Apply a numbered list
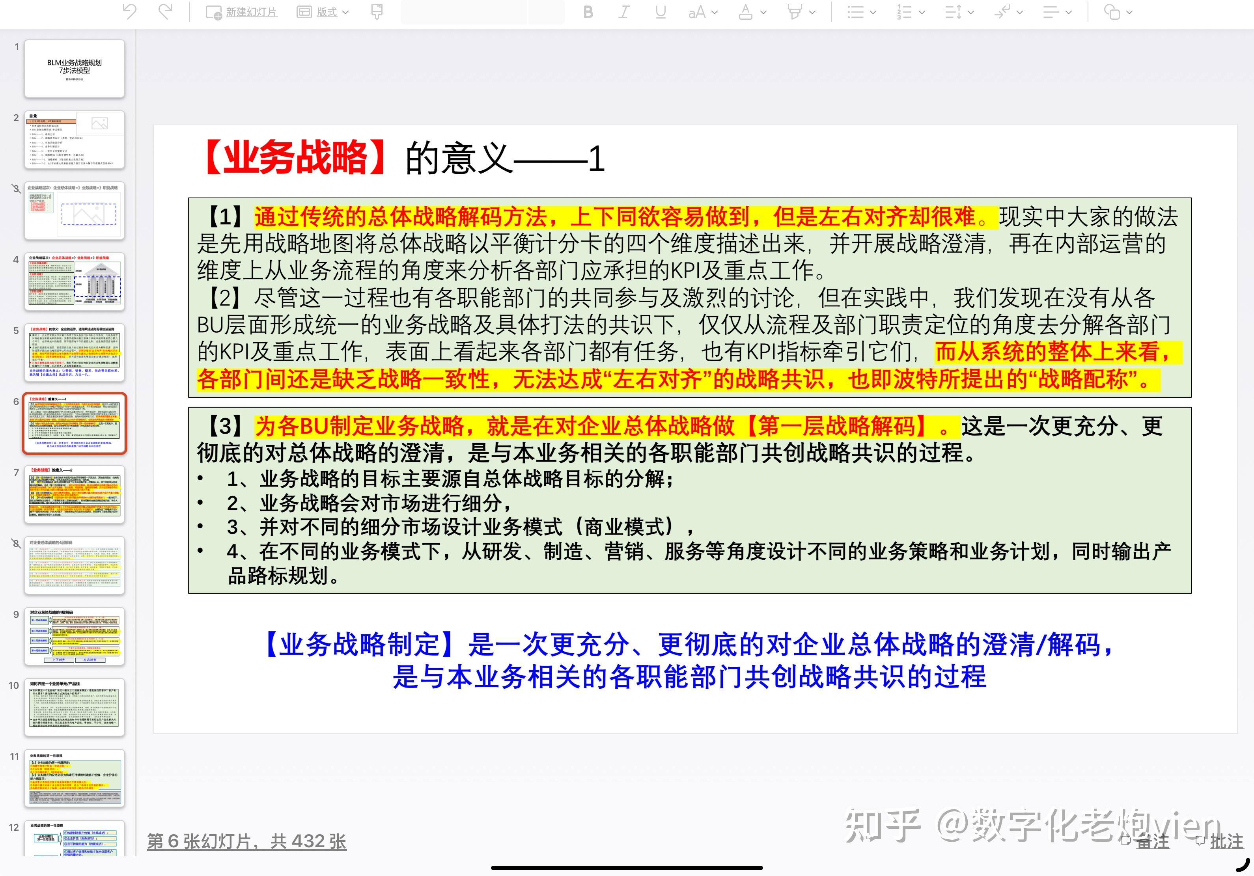 (x=904, y=12)
